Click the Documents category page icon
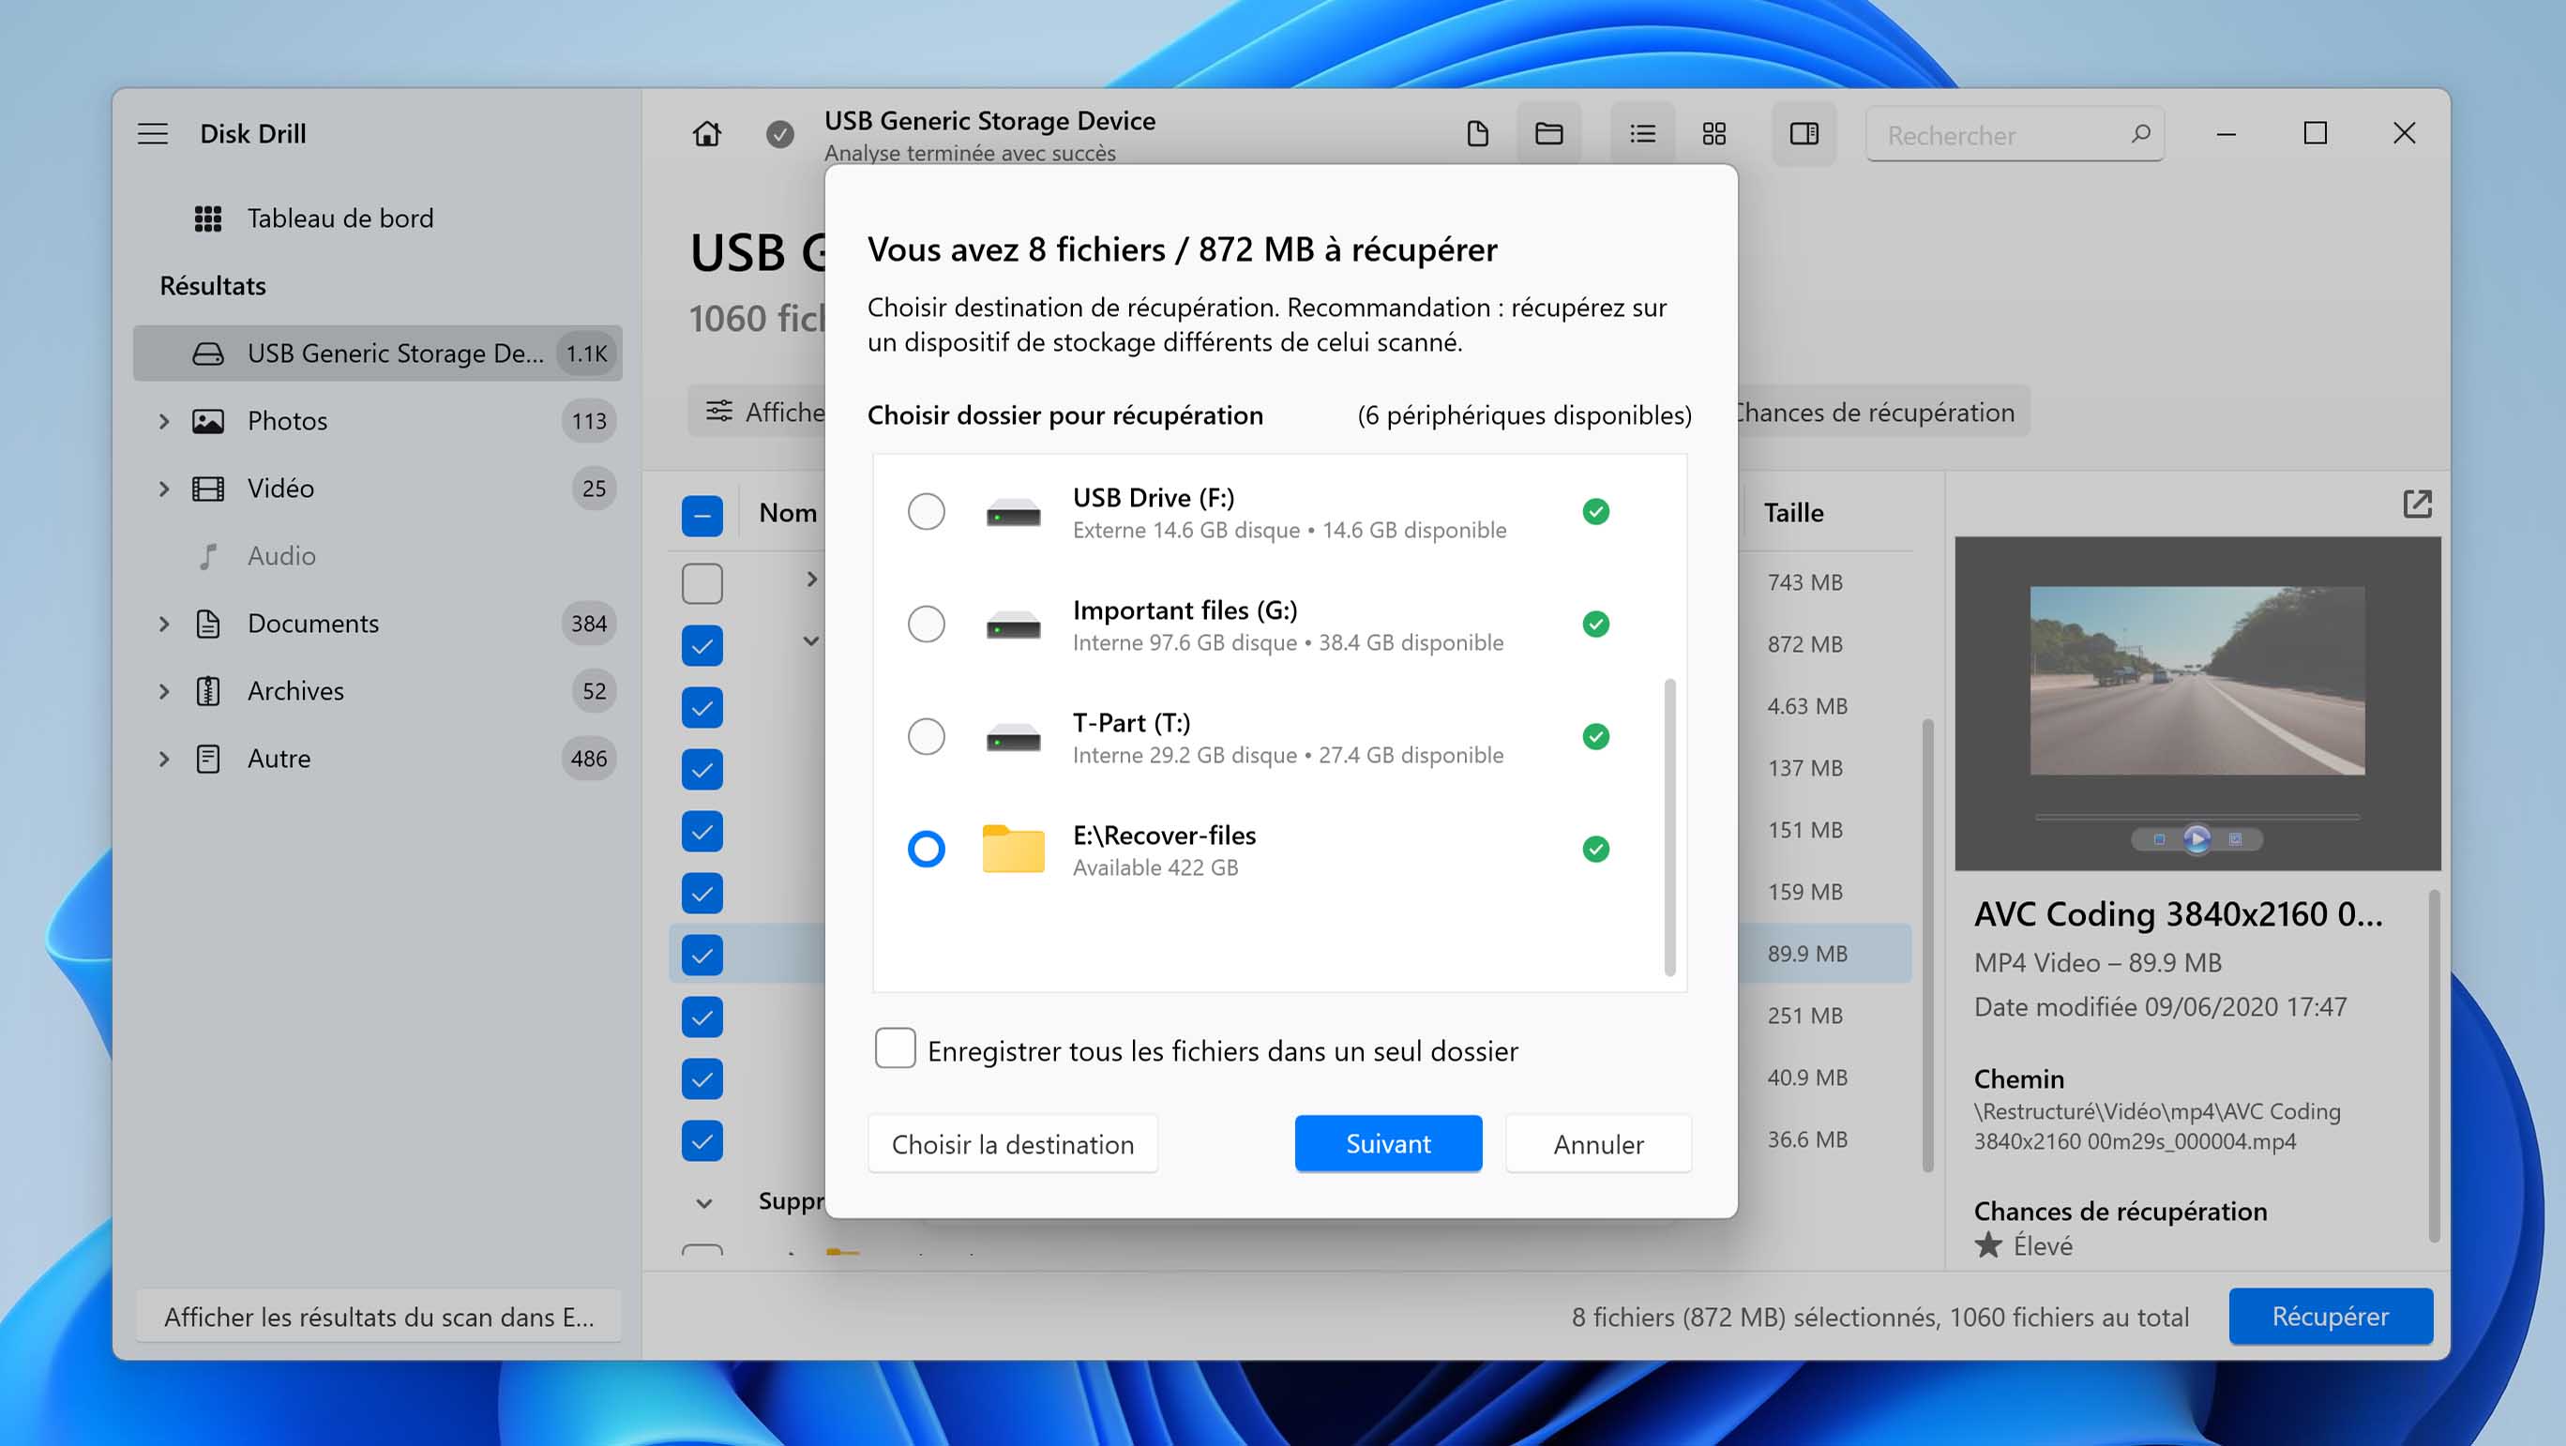2566x1446 pixels. click(208, 624)
